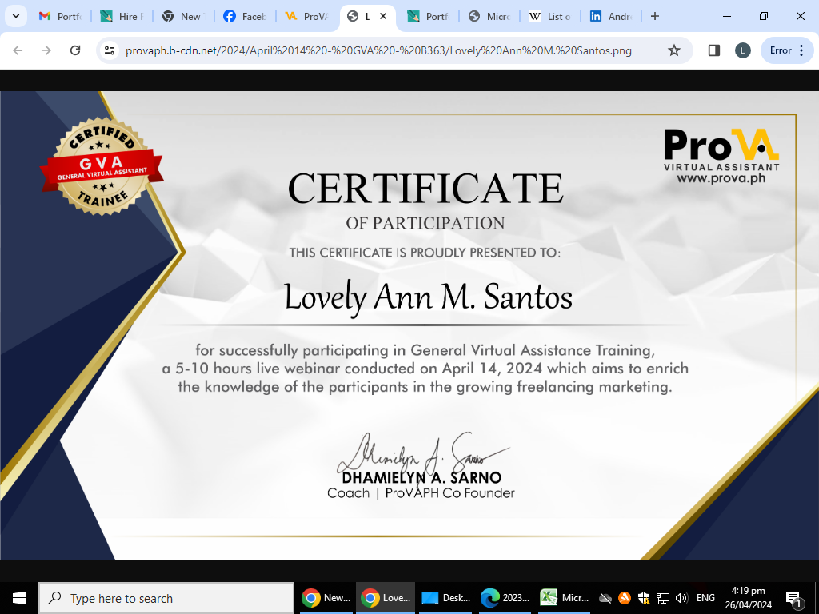Change the ENG input language
The height and width of the screenshot is (614, 819).
(x=705, y=598)
